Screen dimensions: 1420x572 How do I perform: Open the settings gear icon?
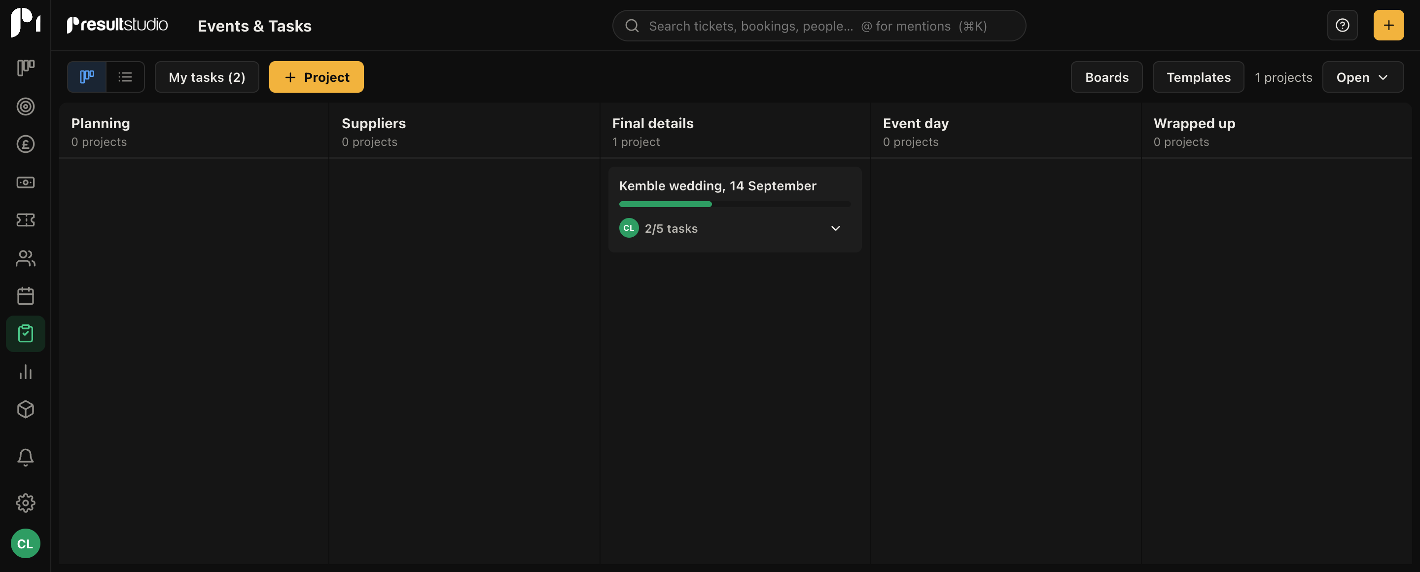(25, 502)
